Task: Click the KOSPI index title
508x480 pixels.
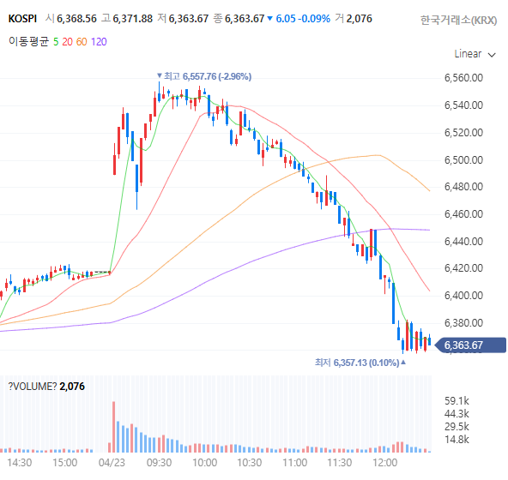Action: 22,19
